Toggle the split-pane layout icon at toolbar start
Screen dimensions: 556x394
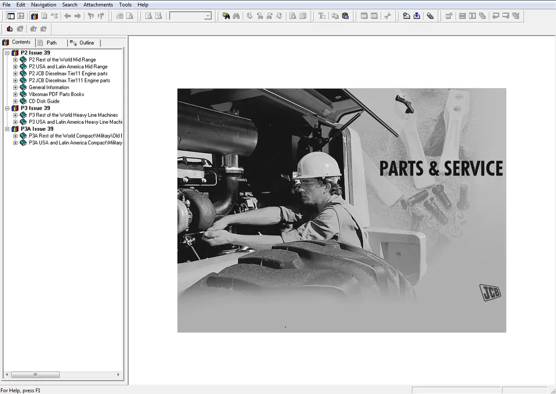click(x=11, y=16)
